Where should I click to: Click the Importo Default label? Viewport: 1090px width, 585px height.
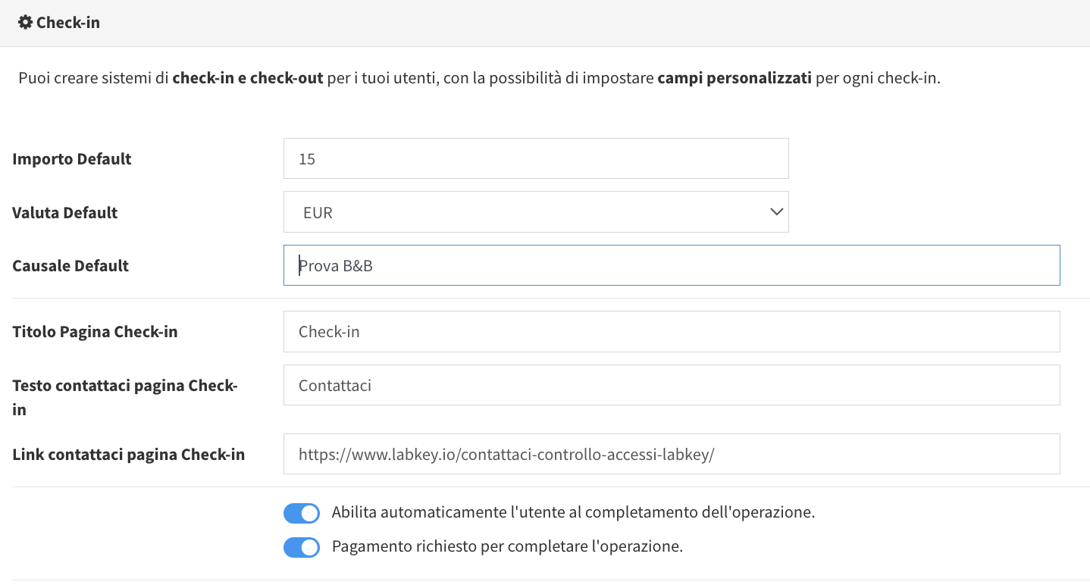(72, 159)
